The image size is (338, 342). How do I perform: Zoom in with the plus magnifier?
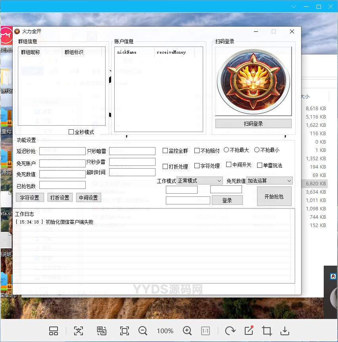[x=187, y=331]
